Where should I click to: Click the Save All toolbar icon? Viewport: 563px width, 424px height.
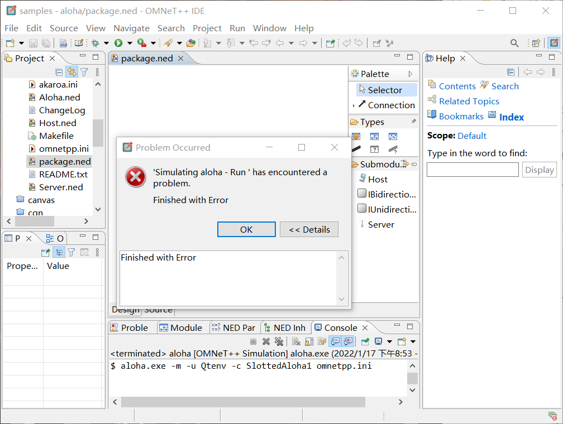(x=46, y=44)
